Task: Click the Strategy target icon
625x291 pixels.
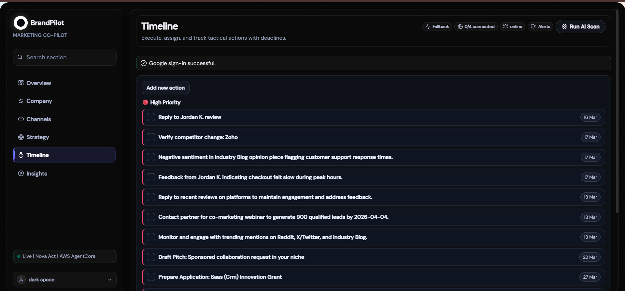Action: point(21,137)
